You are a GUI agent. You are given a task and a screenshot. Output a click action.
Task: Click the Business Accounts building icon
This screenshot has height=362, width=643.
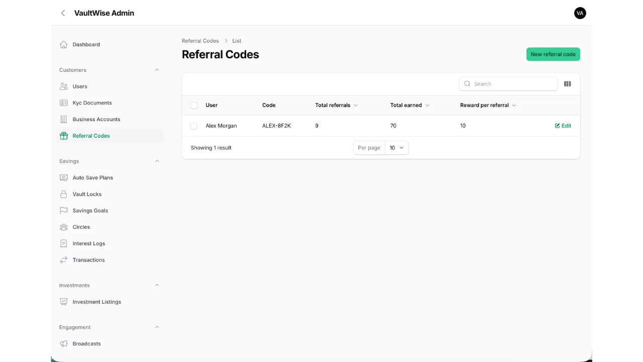click(64, 119)
